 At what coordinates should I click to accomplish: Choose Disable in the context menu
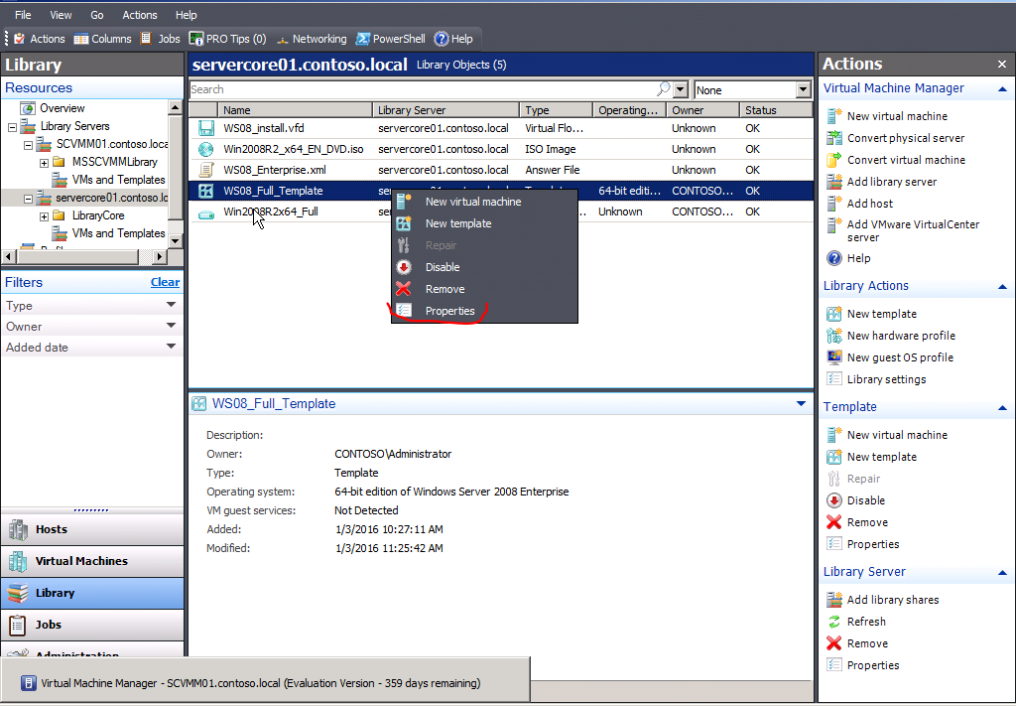click(484, 267)
